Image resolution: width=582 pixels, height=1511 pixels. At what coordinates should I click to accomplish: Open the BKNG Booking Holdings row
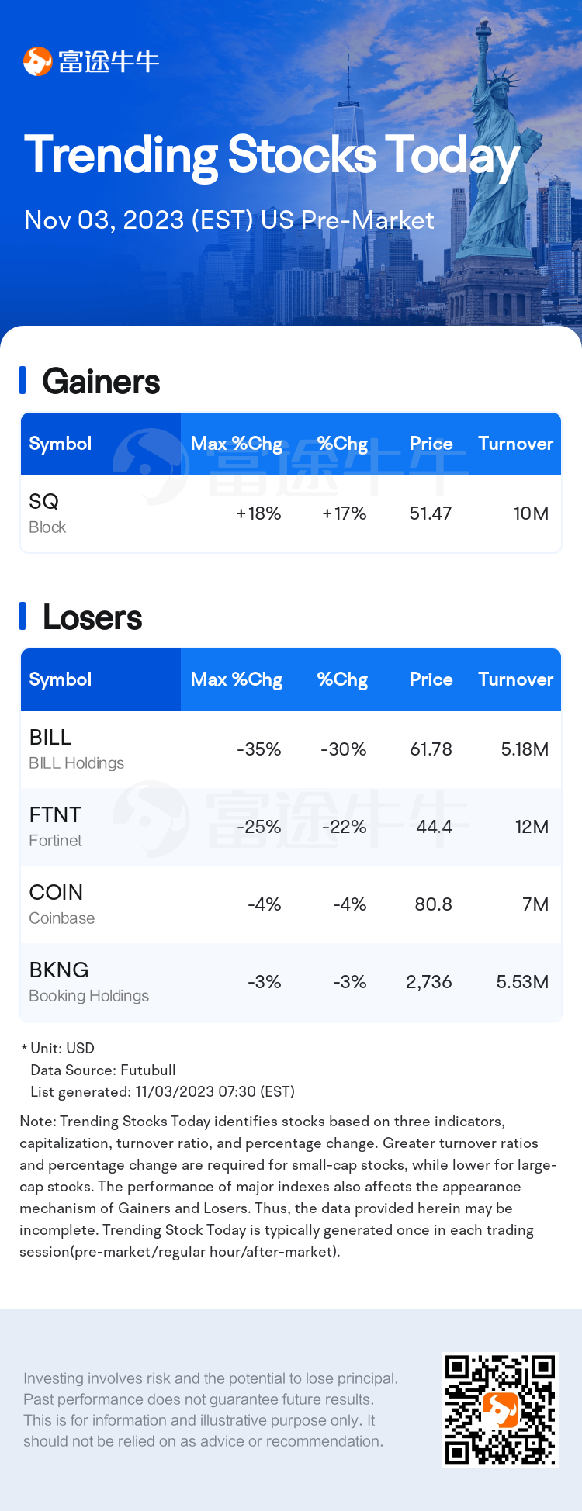coord(291,982)
